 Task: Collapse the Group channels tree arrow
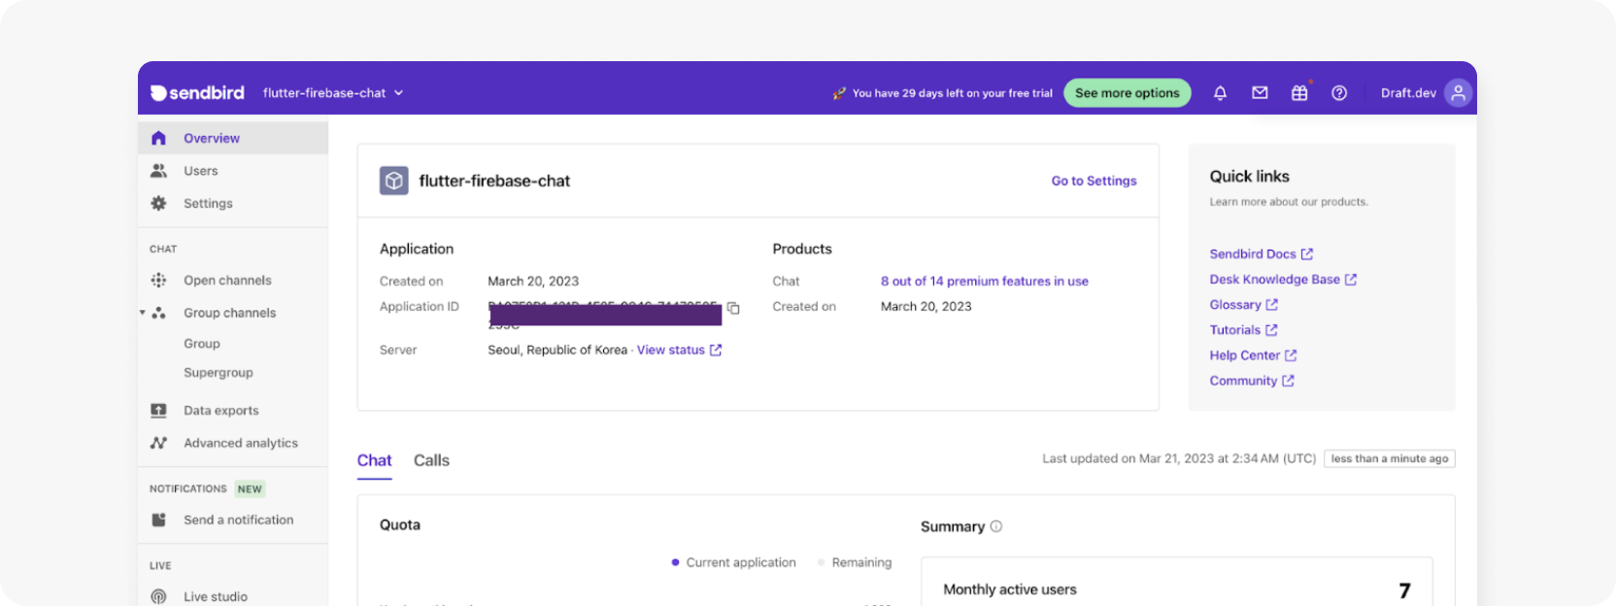click(x=143, y=313)
